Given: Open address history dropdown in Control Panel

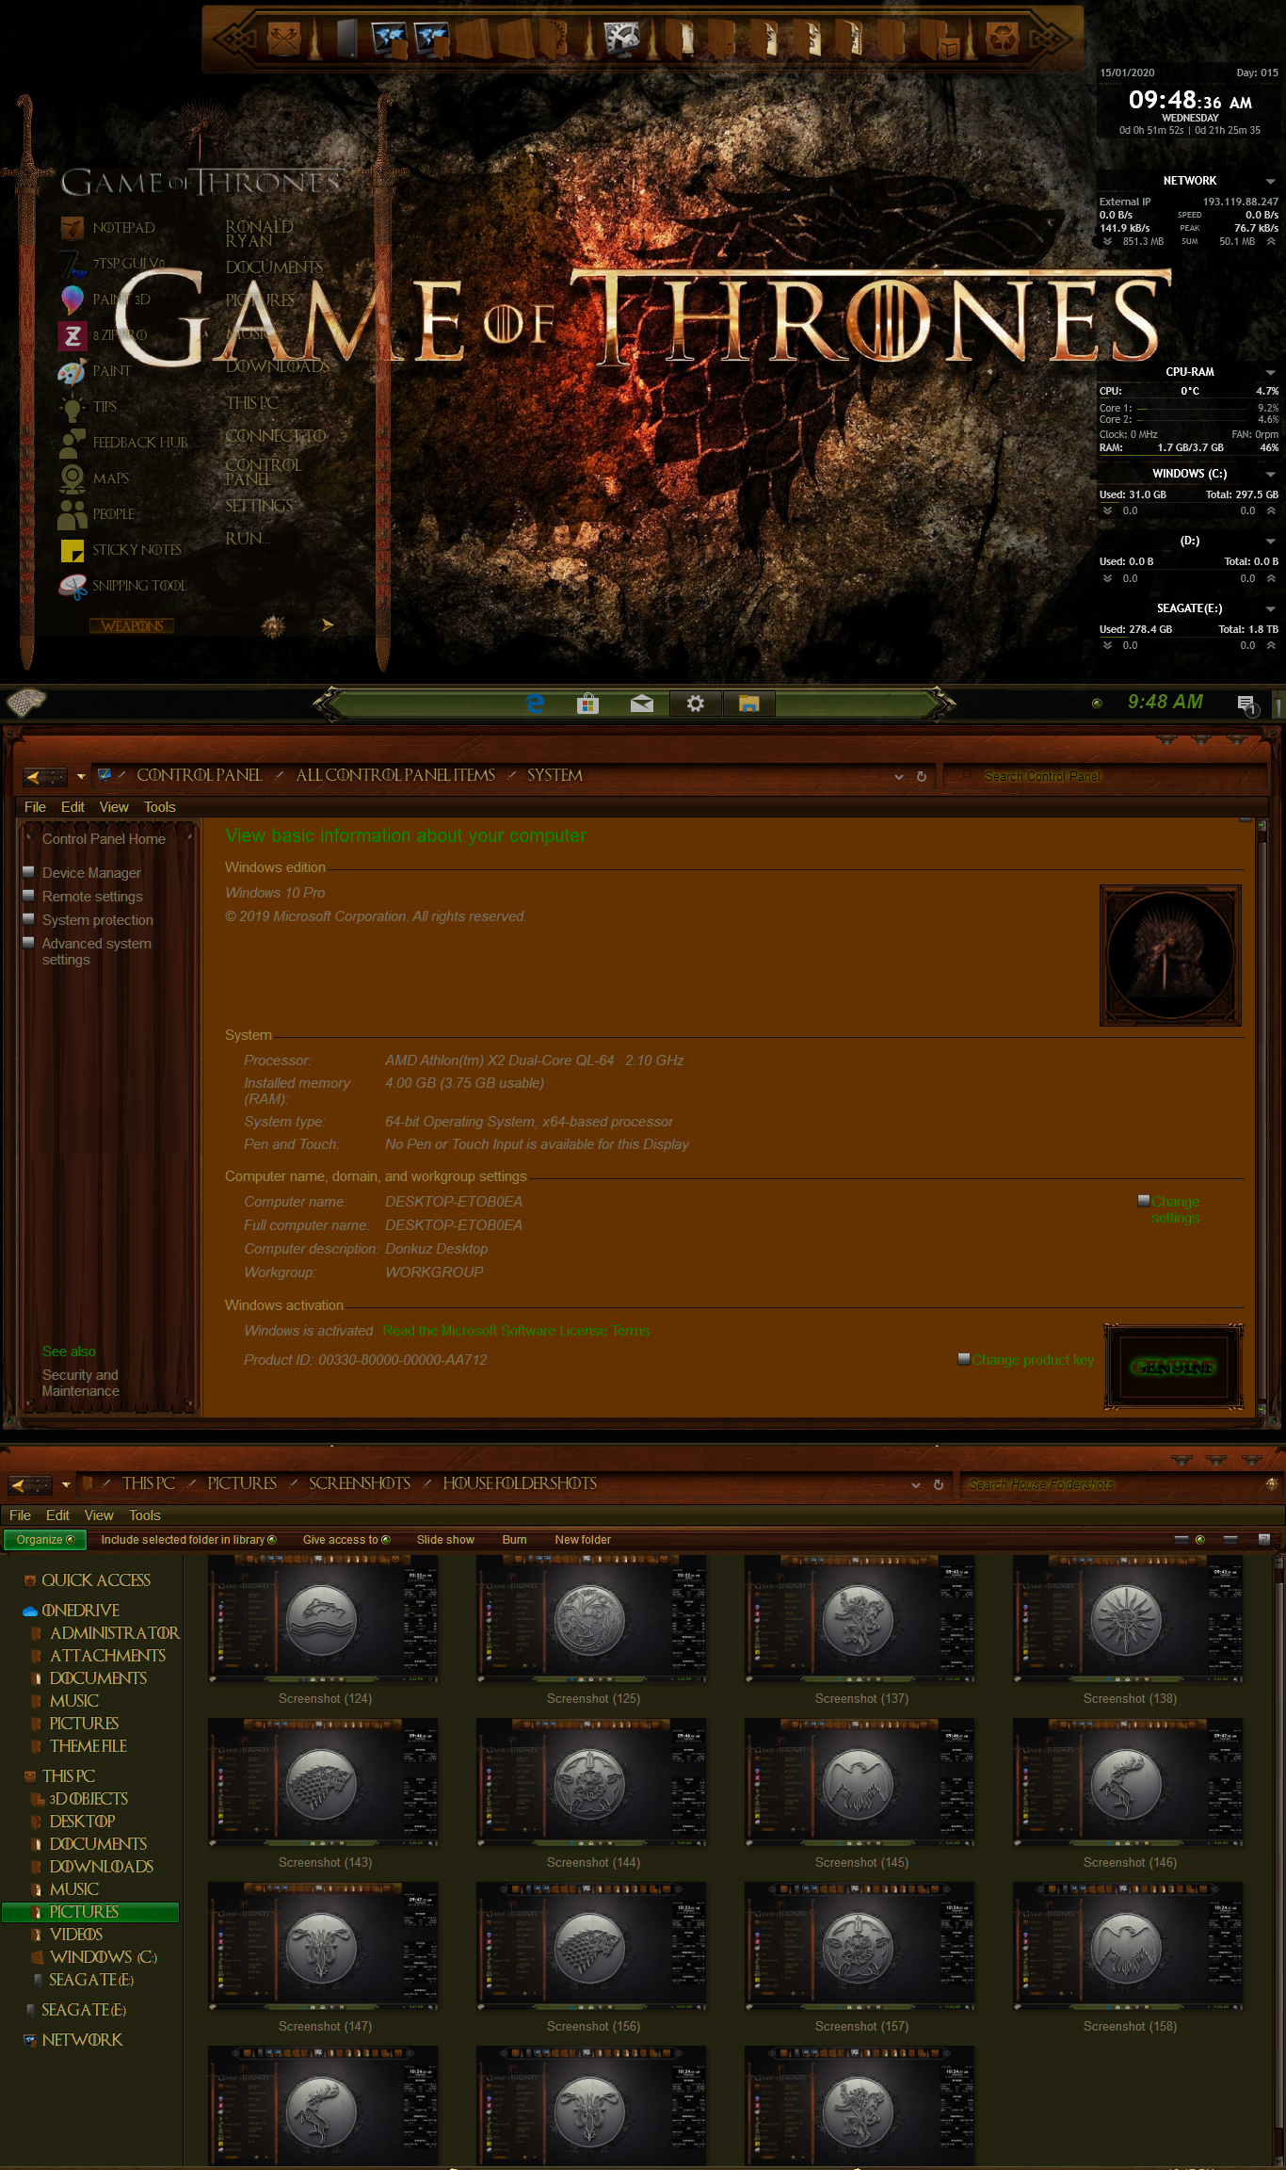Looking at the screenshot, I should (x=899, y=777).
